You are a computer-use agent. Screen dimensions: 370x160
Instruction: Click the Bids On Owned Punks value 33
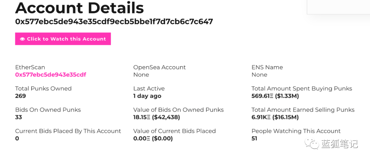coord(18,117)
